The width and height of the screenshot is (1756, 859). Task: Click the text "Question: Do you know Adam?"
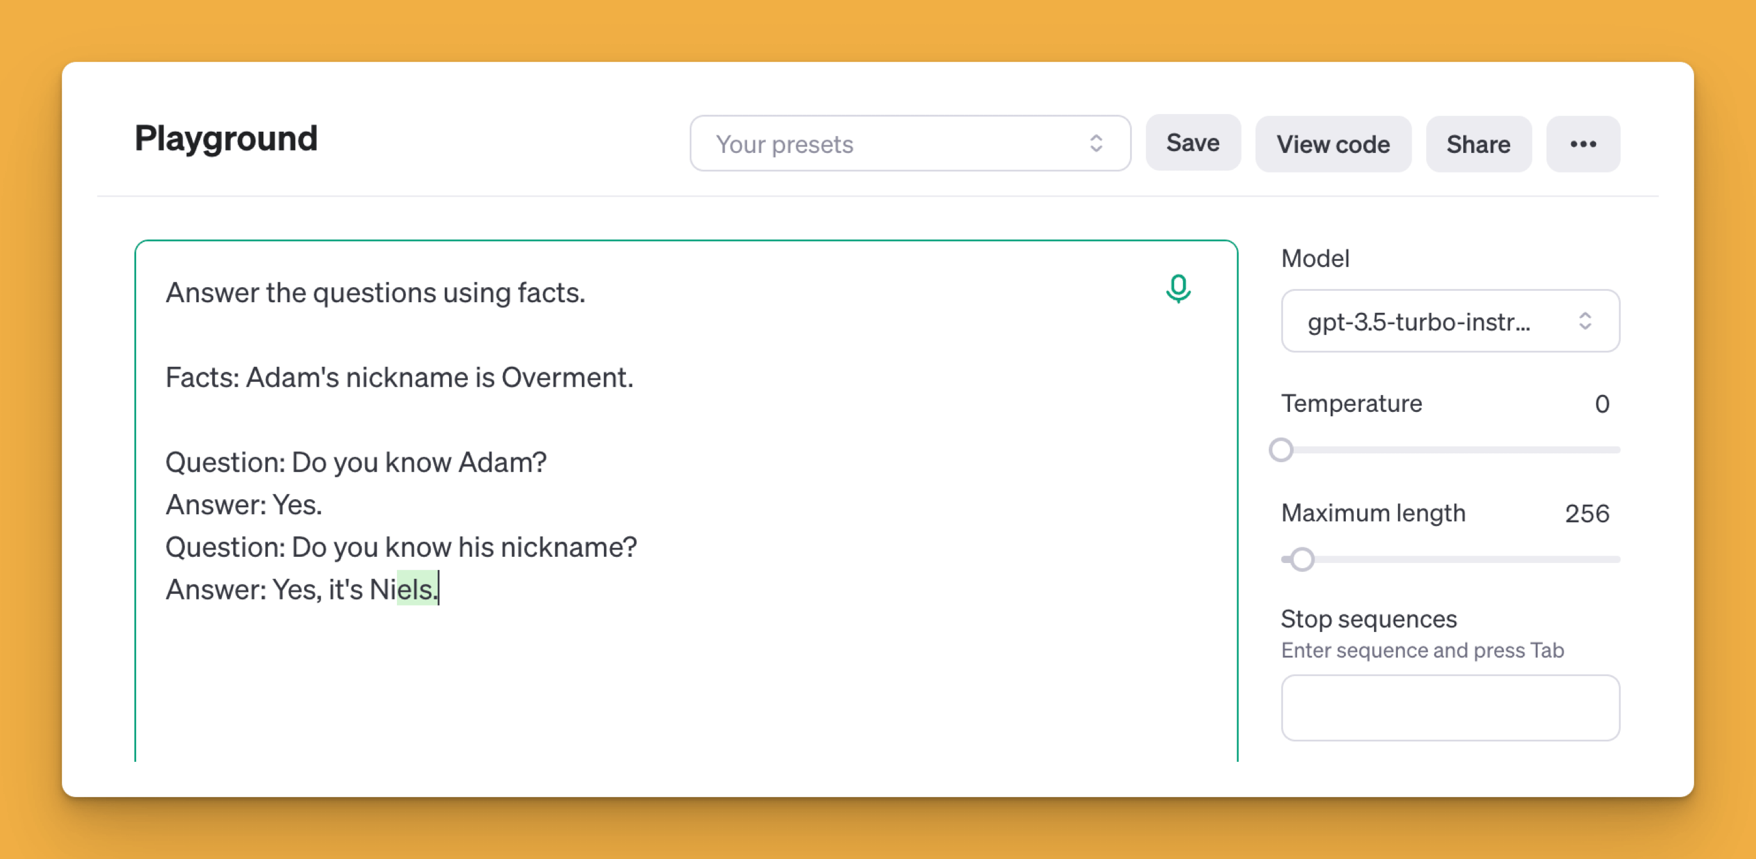coord(355,462)
